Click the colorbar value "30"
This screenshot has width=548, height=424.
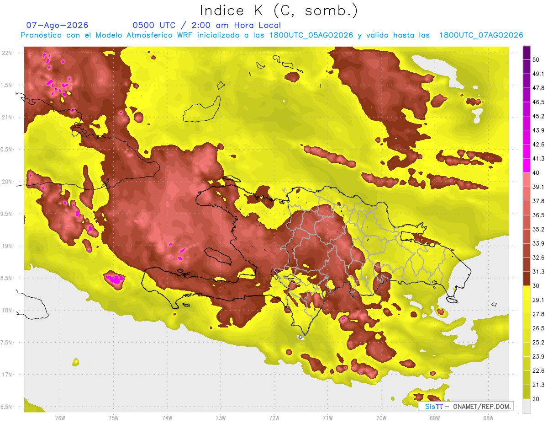(536, 286)
